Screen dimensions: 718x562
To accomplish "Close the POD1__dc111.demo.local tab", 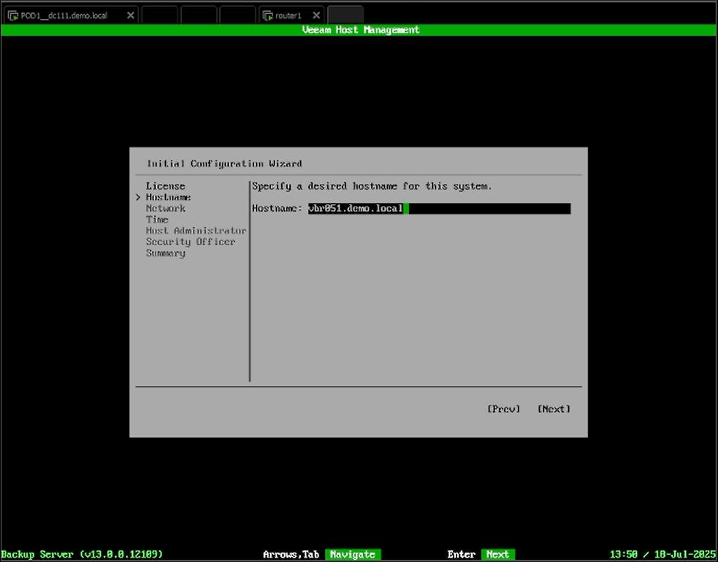I will (131, 15).
